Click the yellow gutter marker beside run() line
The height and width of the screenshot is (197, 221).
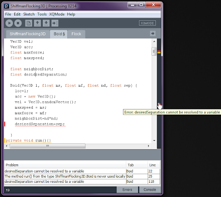[x=5, y=141]
